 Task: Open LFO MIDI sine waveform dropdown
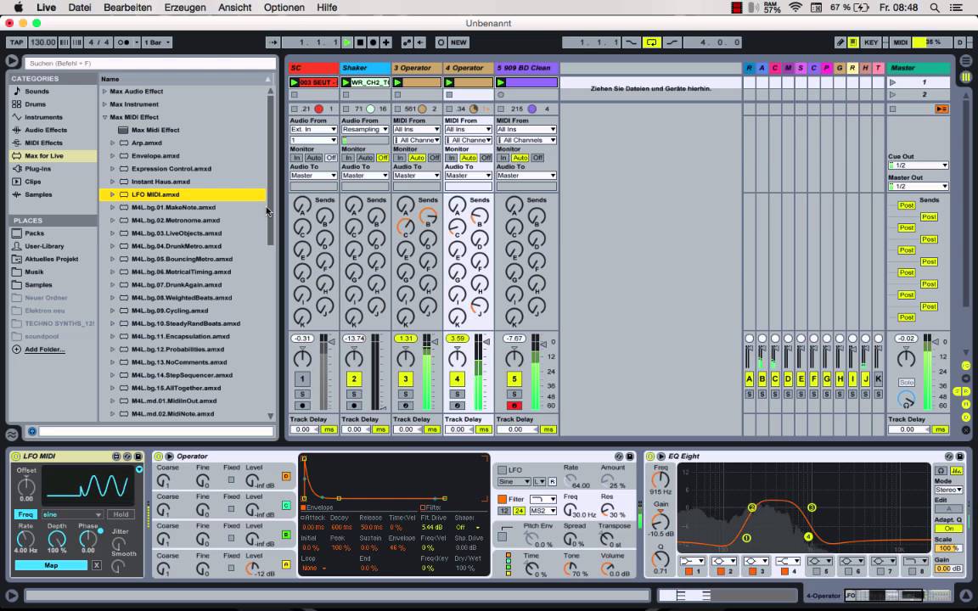point(71,514)
